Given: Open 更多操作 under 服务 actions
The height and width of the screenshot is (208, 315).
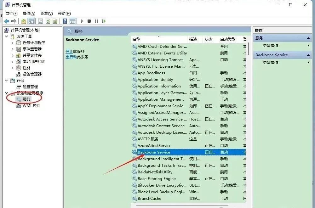Looking at the screenshot, I should click(270, 46).
